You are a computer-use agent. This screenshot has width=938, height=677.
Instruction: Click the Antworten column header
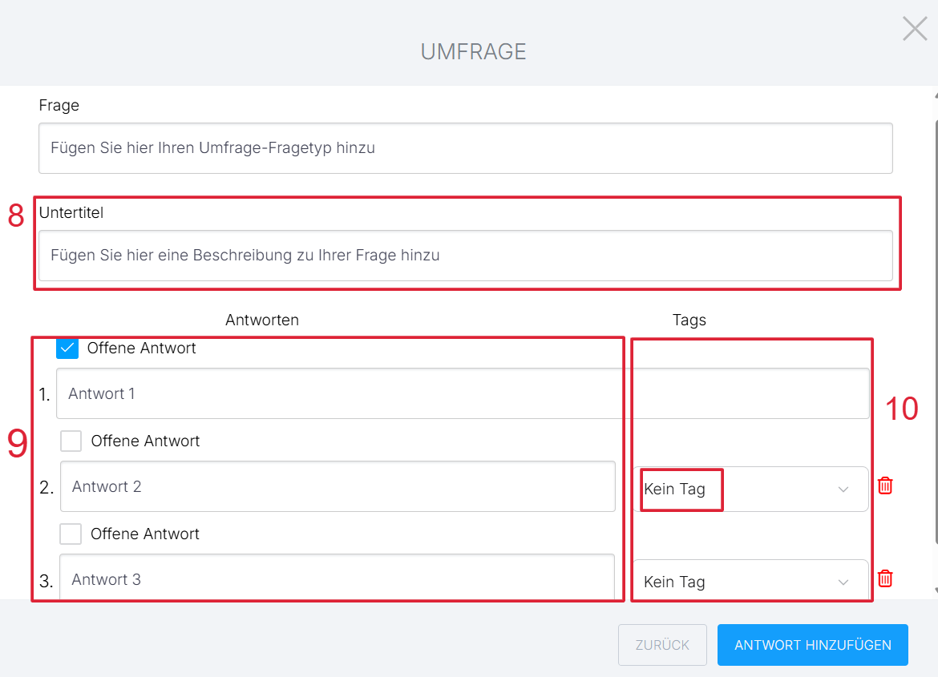(x=262, y=320)
